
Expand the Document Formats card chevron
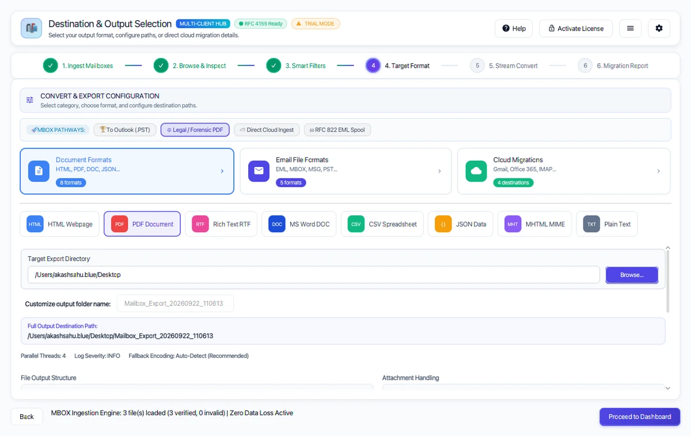click(222, 171)
